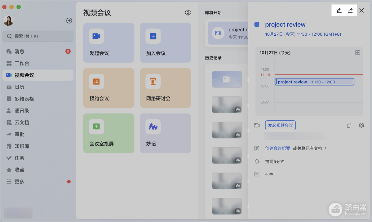Image resolution: width=372 pixels, height=222 pixels.
Task: Click the plus icon beside the avatar
Action: coord(69,20)
